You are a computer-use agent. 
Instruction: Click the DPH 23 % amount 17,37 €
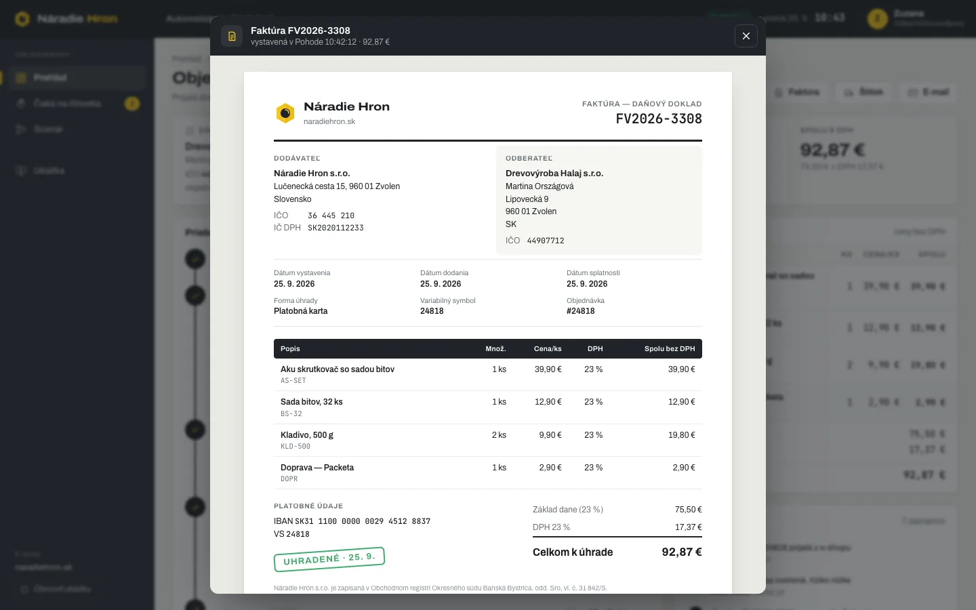tap(689, 527)
